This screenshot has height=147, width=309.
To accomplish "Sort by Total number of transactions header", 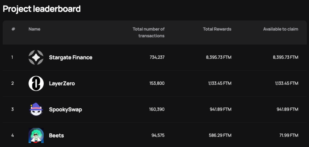I will coord(149,32).
